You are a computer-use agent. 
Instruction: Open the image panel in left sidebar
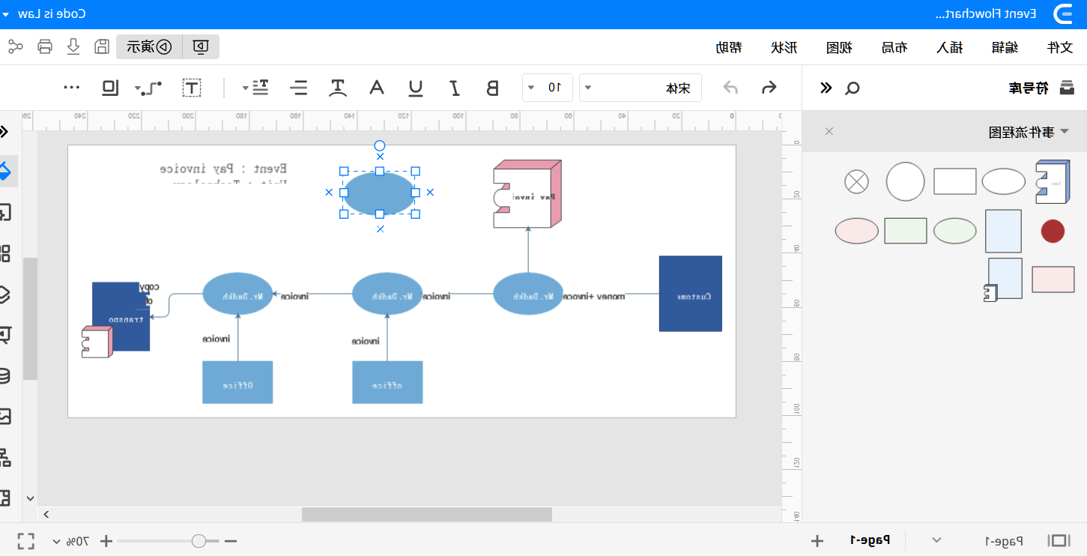pyautogui.click(x=4, y=416)
